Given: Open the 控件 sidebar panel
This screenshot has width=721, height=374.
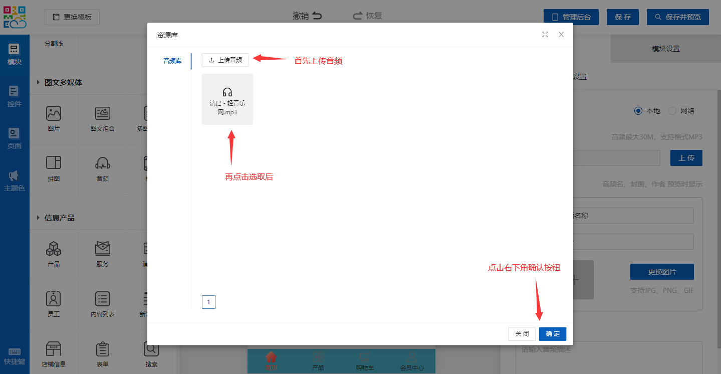Looking at the screenshot, I should coord(15,97).
